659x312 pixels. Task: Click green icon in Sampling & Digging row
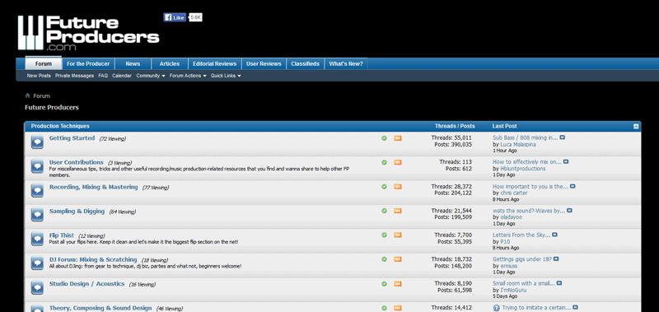click(384, 211)
